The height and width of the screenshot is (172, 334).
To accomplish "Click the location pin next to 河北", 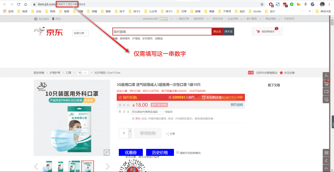I will [53, 19].
